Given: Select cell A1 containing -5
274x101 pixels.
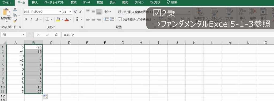Looking at the screenshot, I should click(x=16, y=47).
